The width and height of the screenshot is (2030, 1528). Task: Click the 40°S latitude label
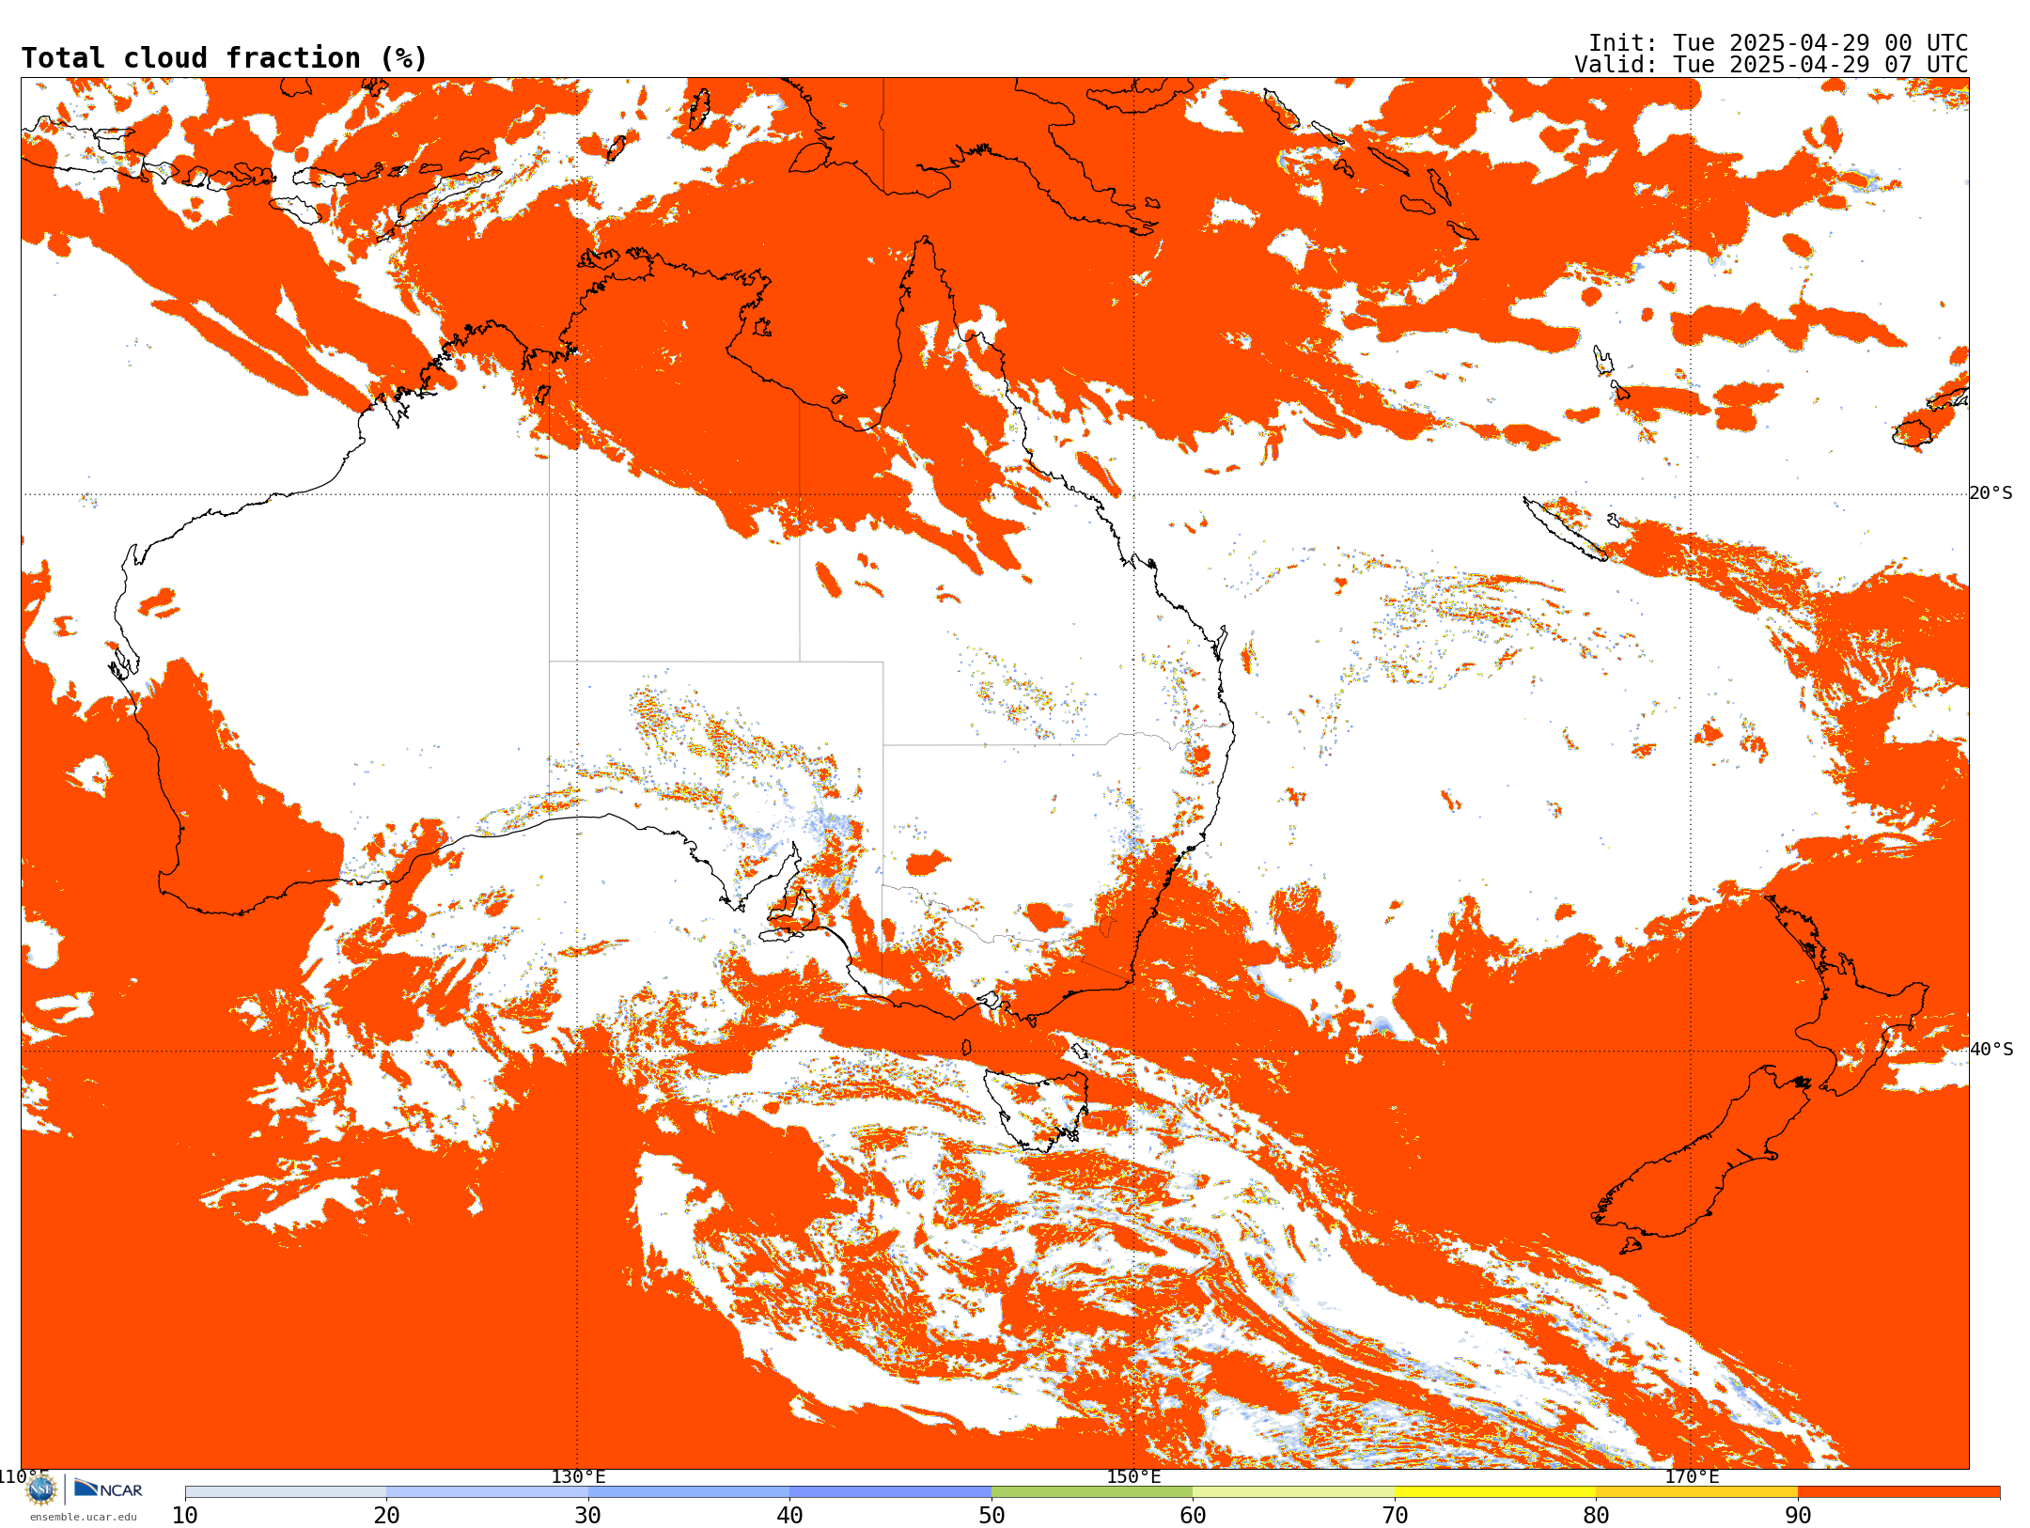coord(1991,1050)
